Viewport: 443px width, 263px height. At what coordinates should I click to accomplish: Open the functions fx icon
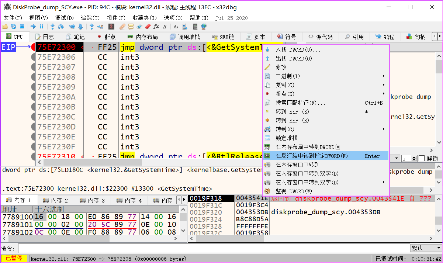pyautogui.click(x=156, y=27)
